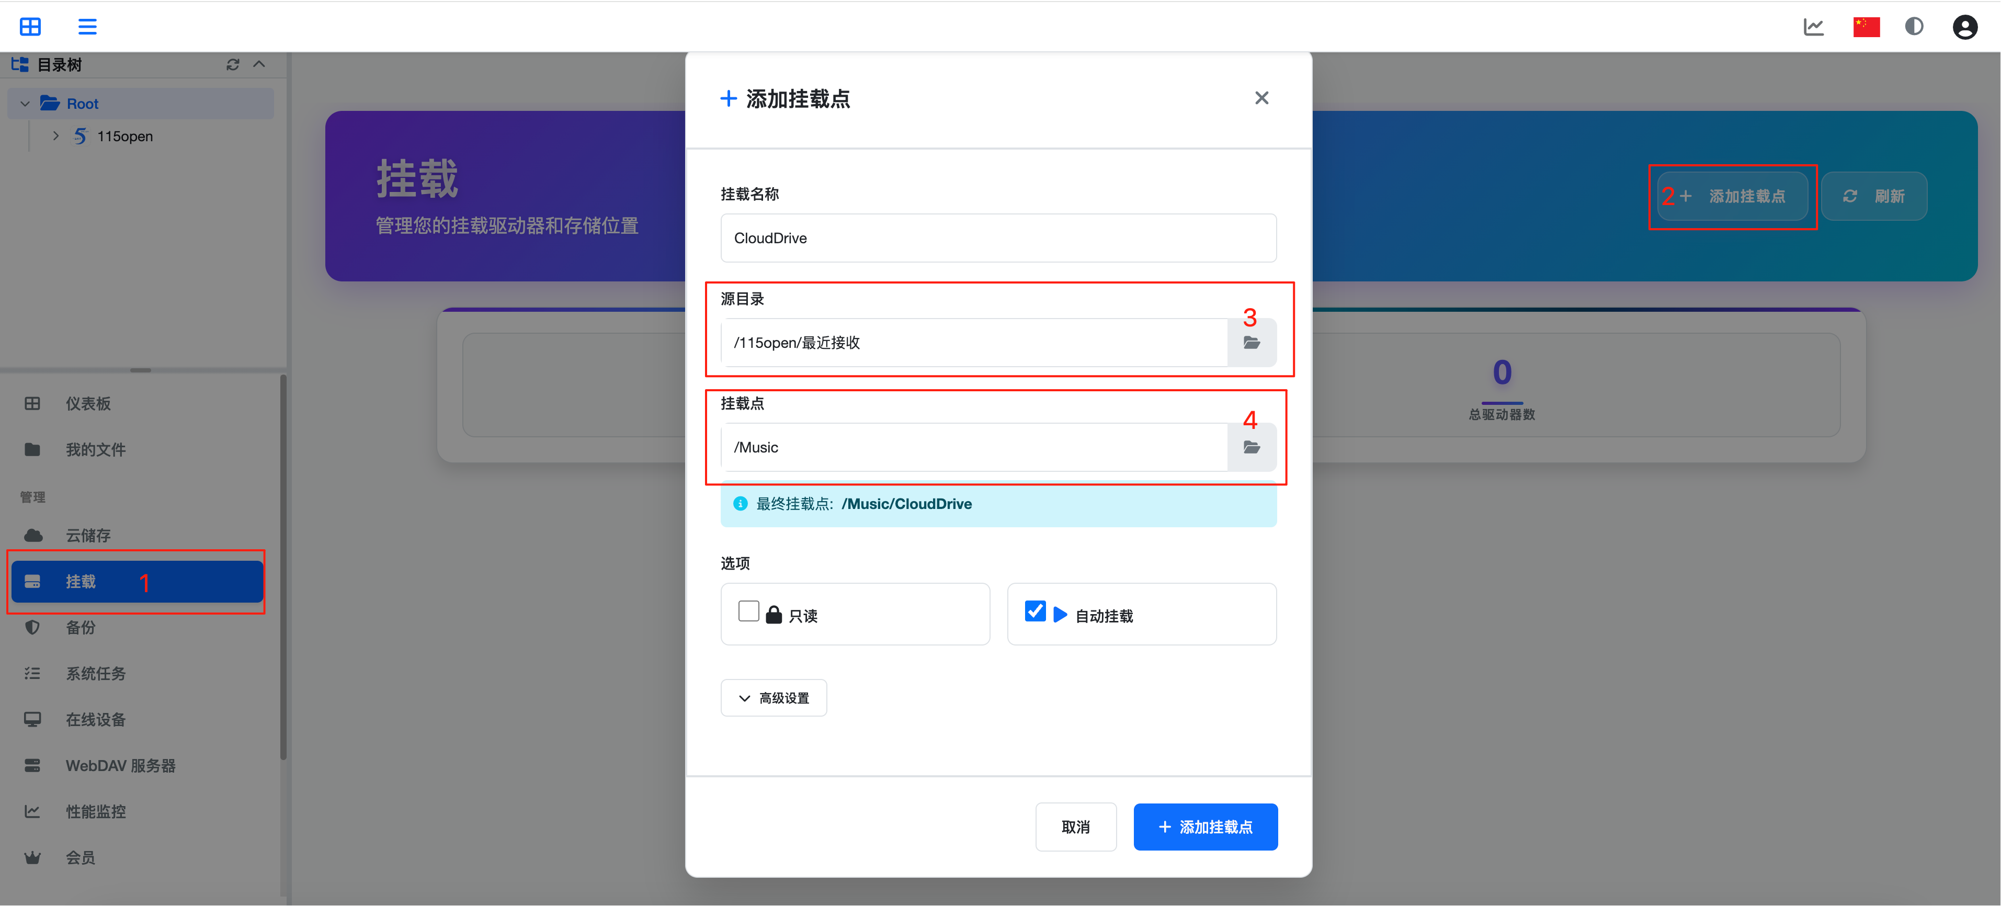Open the cloud storage (云储存) menu item

[88, 535]
